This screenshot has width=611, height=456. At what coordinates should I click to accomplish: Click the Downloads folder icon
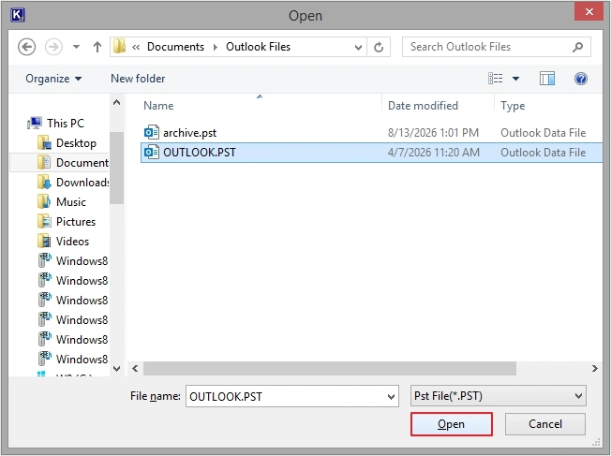point(44,183)
